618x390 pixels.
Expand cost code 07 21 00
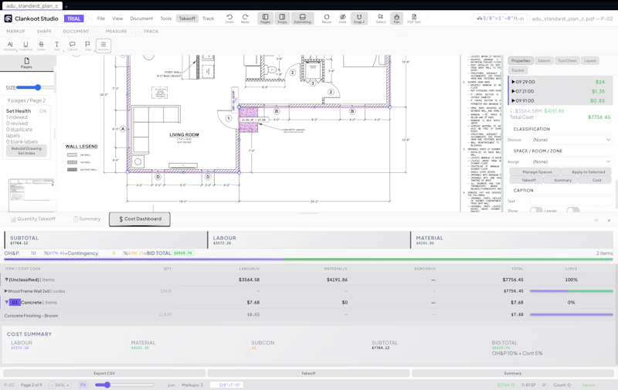click(514, 91)
